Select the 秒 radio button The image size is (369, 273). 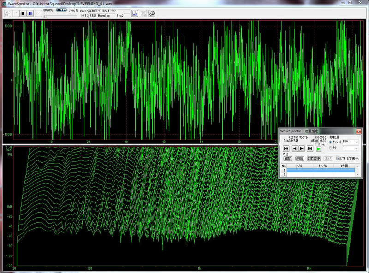[330, 148]
